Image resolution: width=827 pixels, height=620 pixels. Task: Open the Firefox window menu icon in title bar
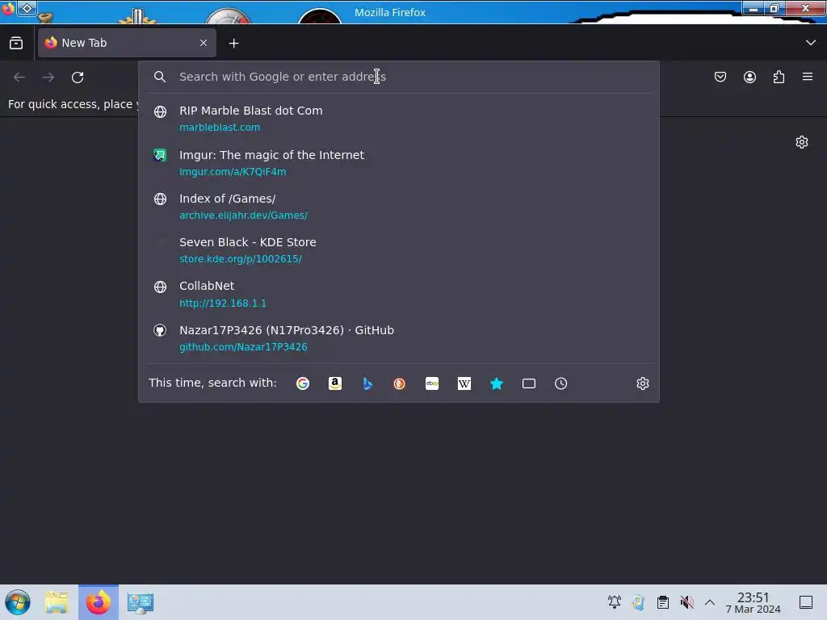[7, 9]
